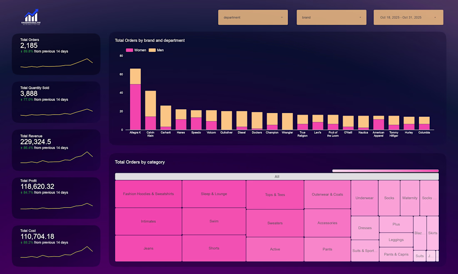Click the Wrangler bar

287,121
